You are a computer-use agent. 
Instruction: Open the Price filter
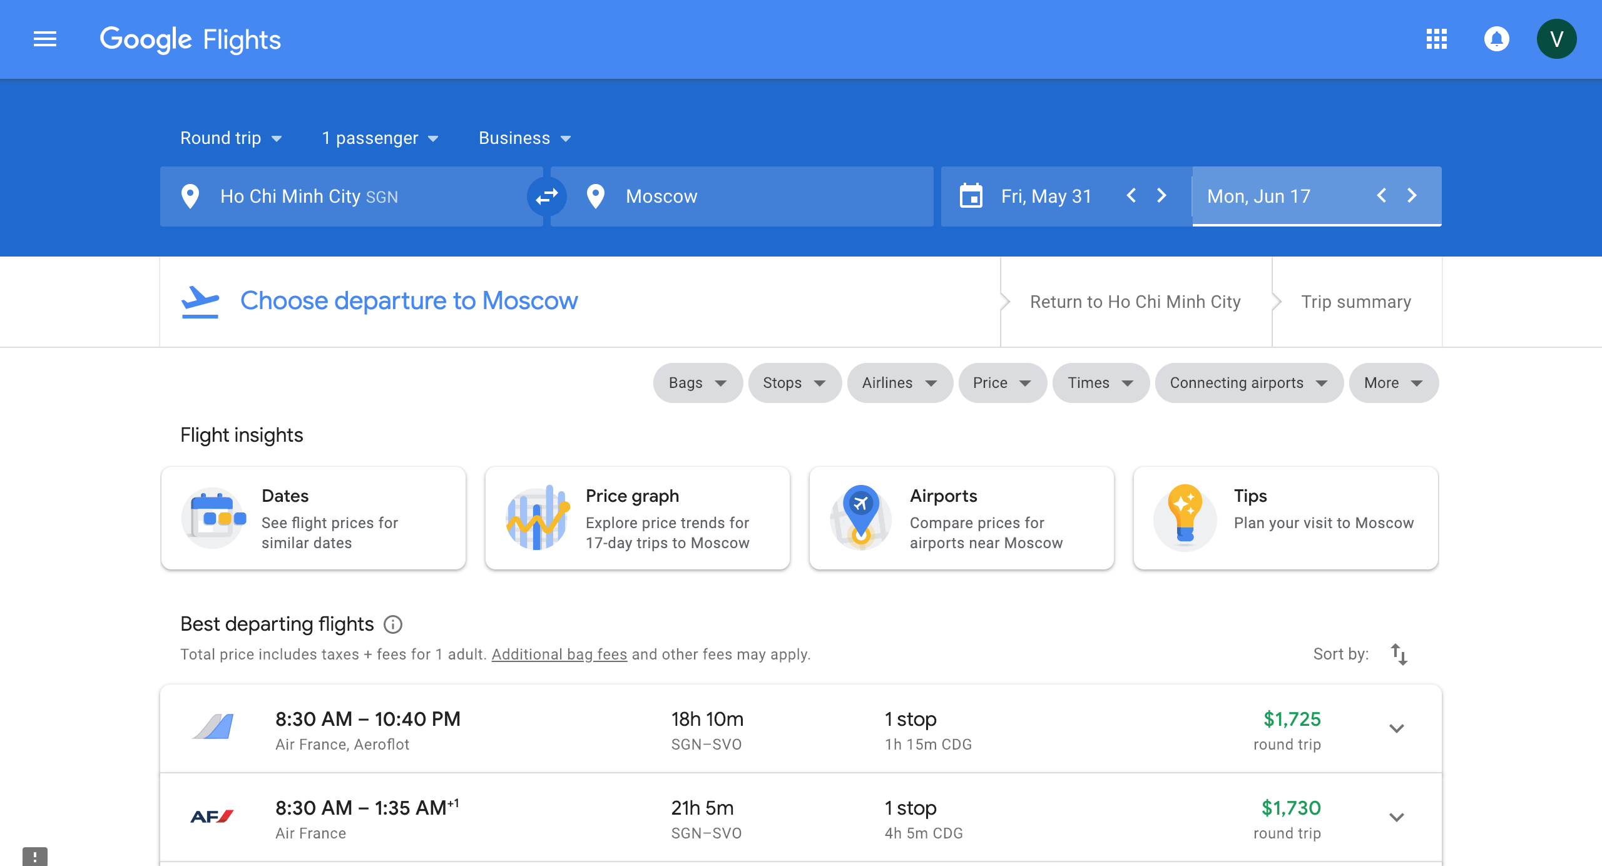click(x=1002, y=383)
